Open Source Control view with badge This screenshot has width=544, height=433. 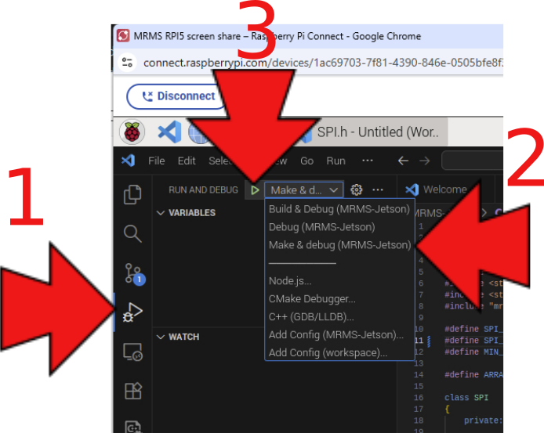132,273
